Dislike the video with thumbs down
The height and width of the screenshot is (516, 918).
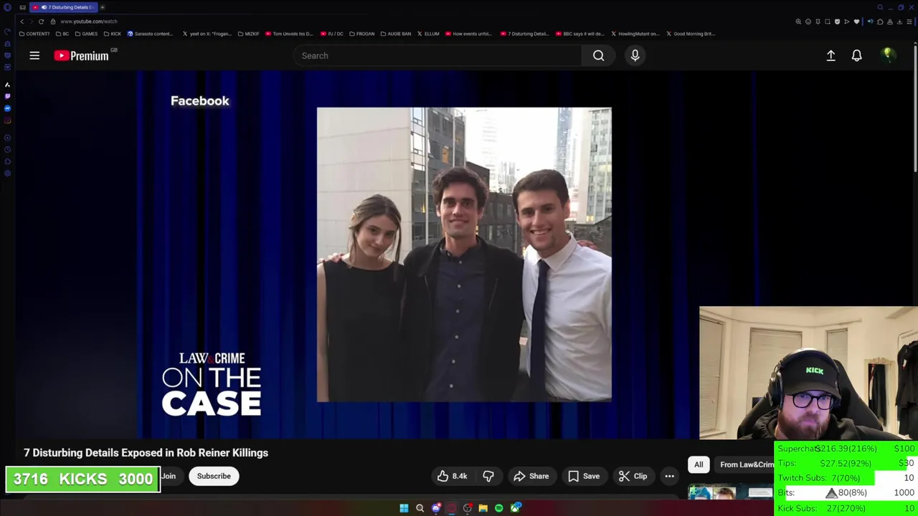(x=488, y=476)
